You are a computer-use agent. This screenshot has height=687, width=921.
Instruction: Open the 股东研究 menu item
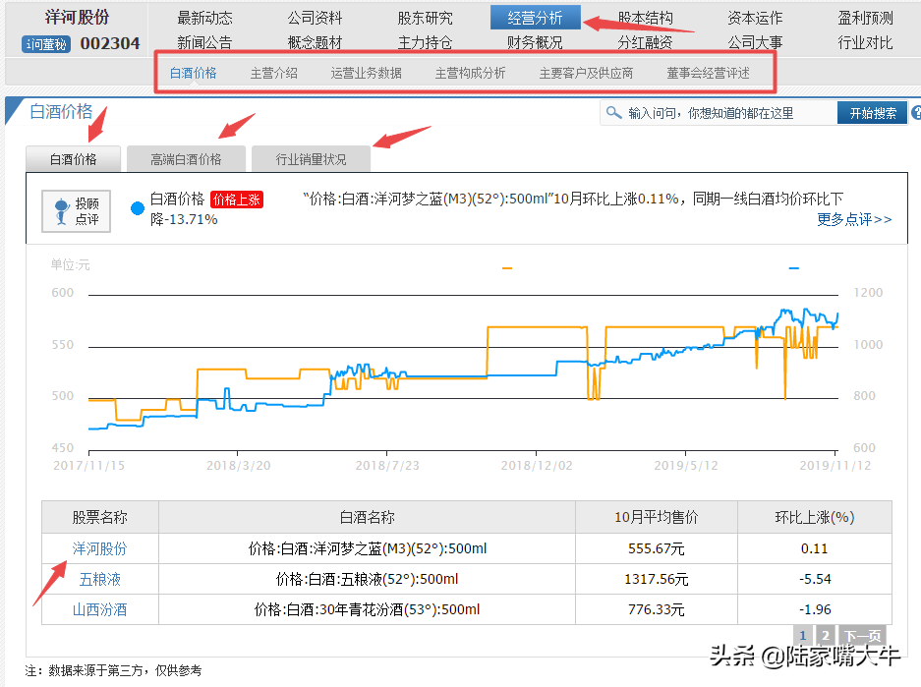(x=425, y=19)
